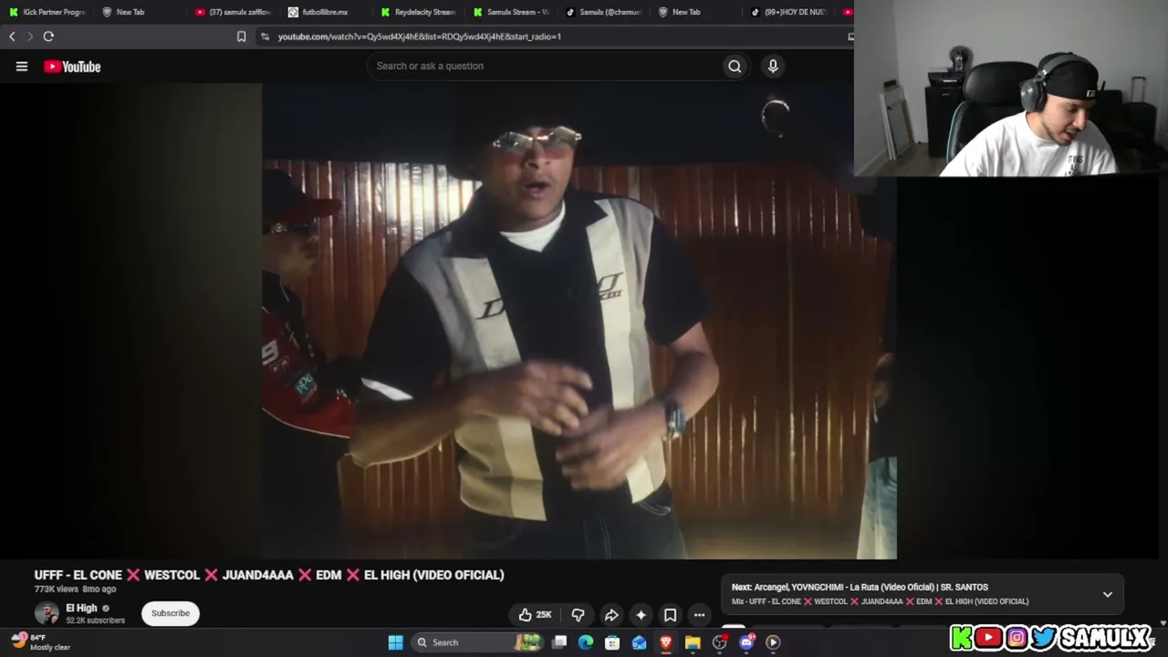Open more actions three-dot menu
The width and height of the screenshot is (1168, 657).
point(699,615)
